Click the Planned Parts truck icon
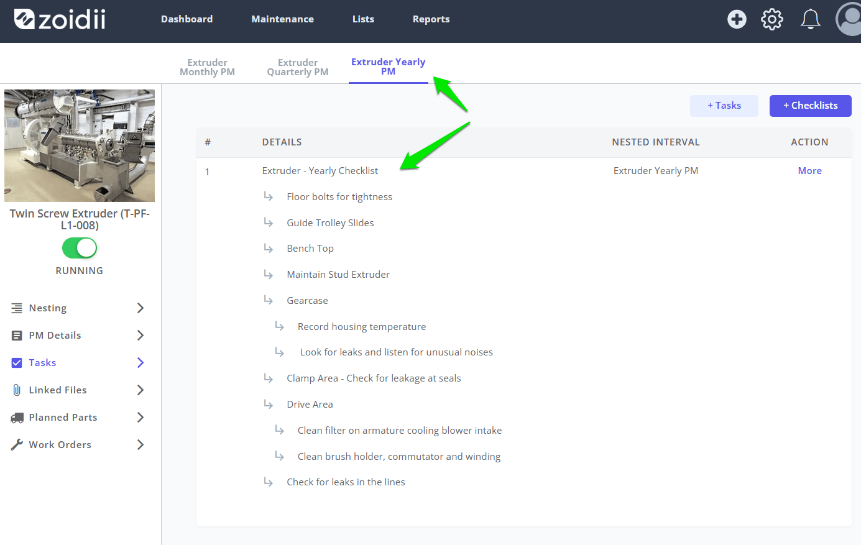The height and width of the screenshot is (545, 861). (x=17, y=418)
